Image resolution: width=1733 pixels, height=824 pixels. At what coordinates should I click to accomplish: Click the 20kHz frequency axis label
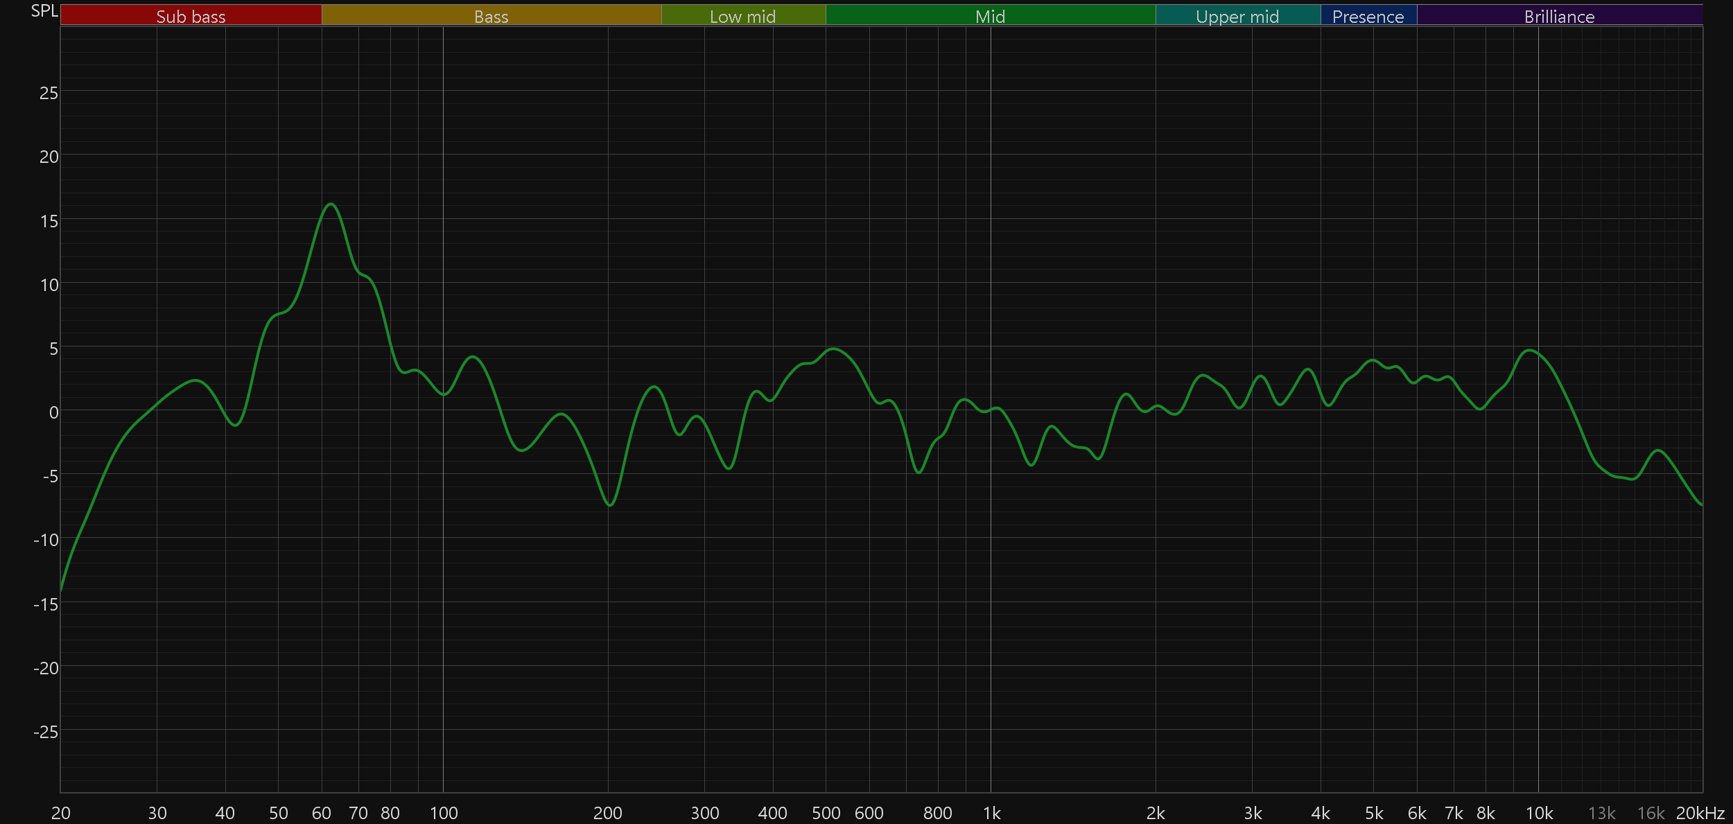click(x=1700, y=813)
